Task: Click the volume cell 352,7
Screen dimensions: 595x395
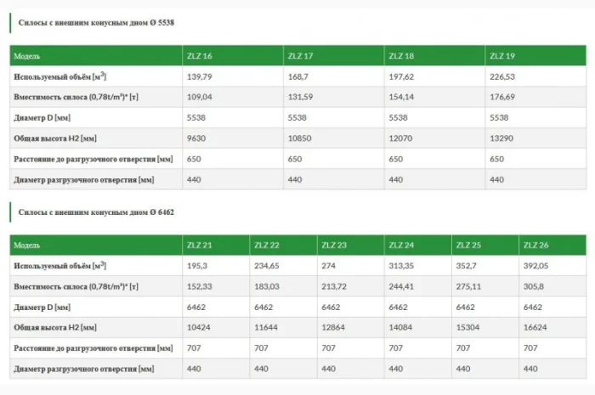Action: [467, 266]
